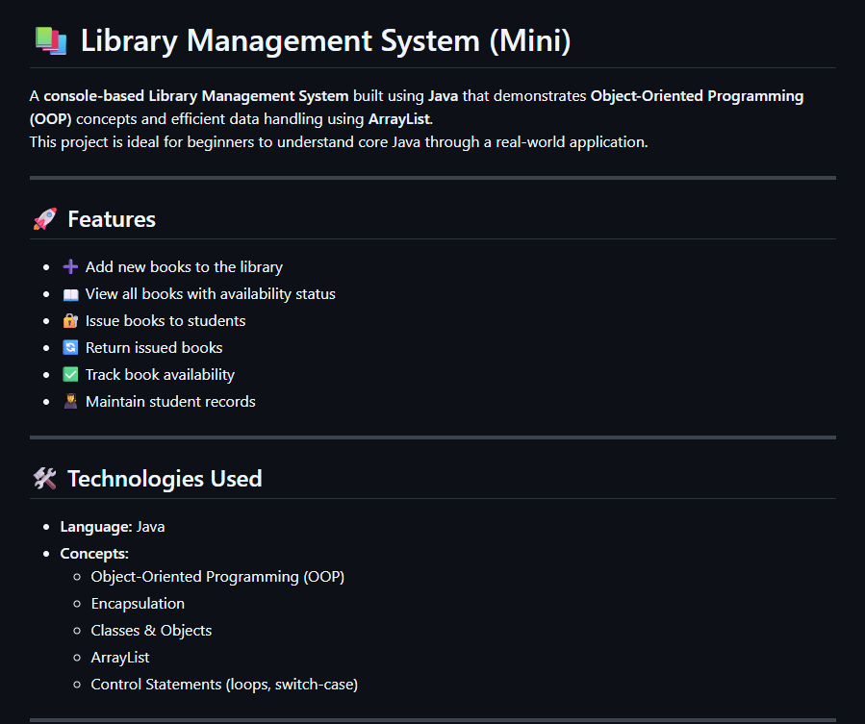Click the plus icon for adding new books
Viewport: 865px width, 724px height.
[69, 266]
